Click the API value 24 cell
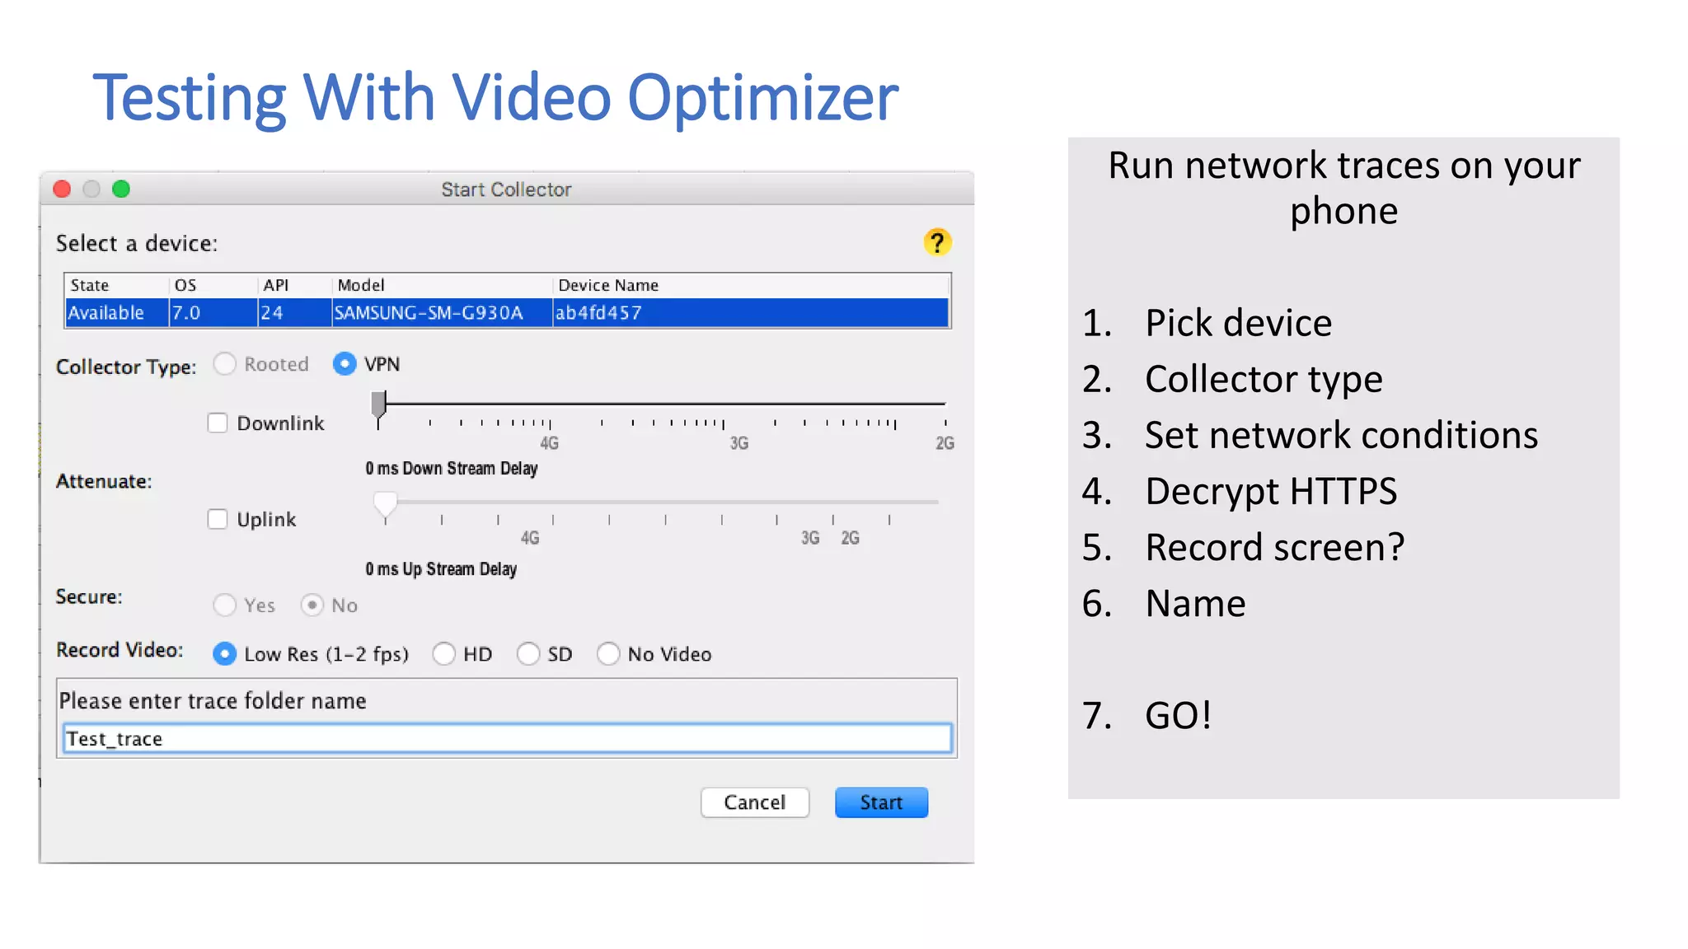The image size is (1688, 949). point(295,313)
